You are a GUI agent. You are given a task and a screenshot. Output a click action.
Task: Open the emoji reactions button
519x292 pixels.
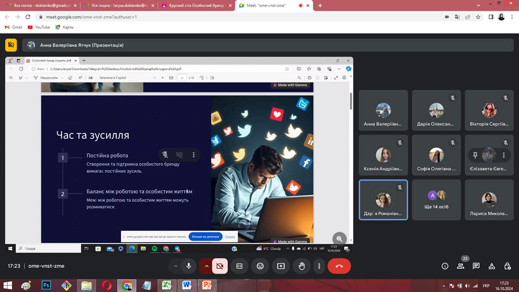(260, 266)
